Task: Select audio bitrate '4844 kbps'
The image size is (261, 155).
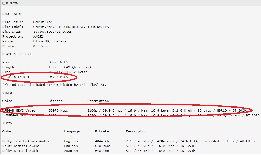Action: 104,141
